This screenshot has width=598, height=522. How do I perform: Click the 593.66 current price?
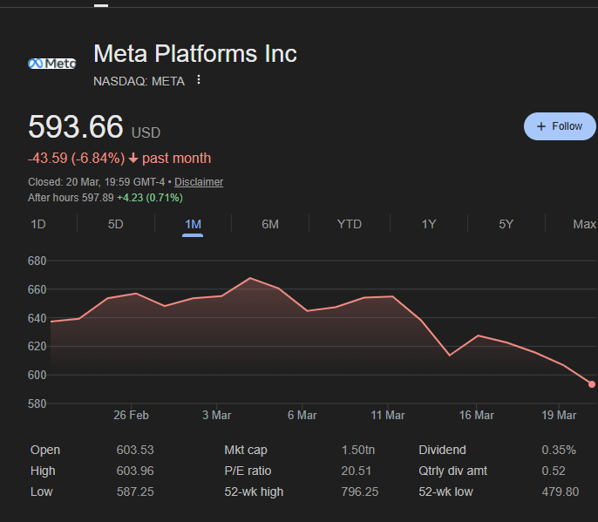[x=76, y=127]
